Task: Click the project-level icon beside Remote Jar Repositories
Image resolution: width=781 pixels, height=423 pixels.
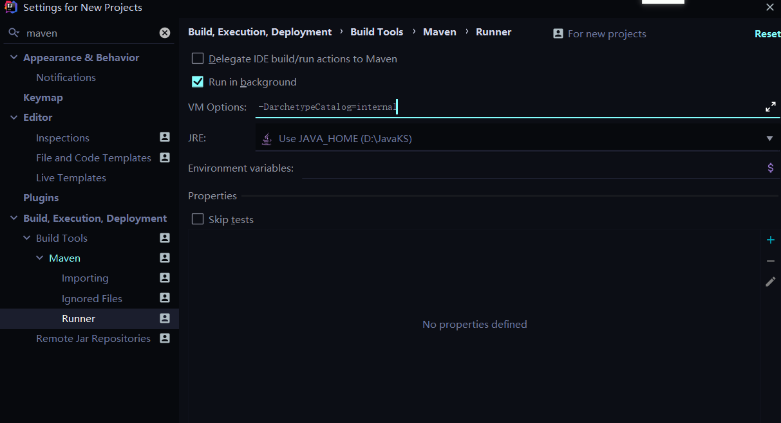Action: point(165,338)
